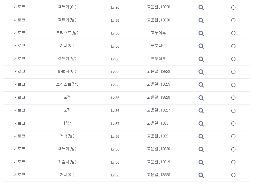Pick radio button for 포투더경
The height and width of the screenshot is (186, 254).
[x=233, y=46]
